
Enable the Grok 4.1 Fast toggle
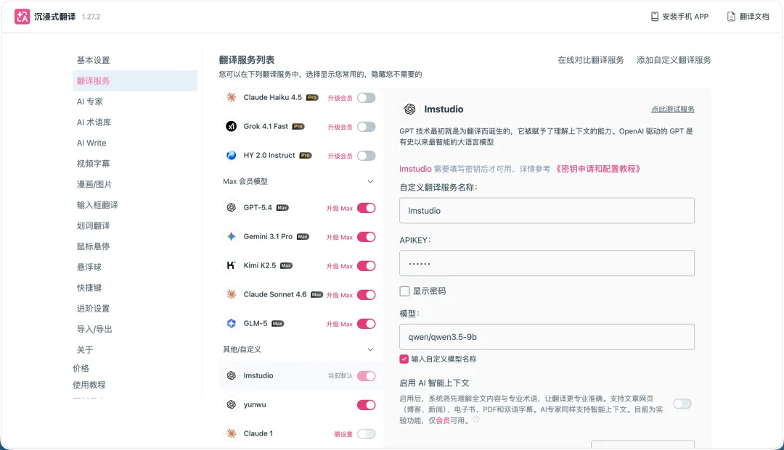[366, 127]
